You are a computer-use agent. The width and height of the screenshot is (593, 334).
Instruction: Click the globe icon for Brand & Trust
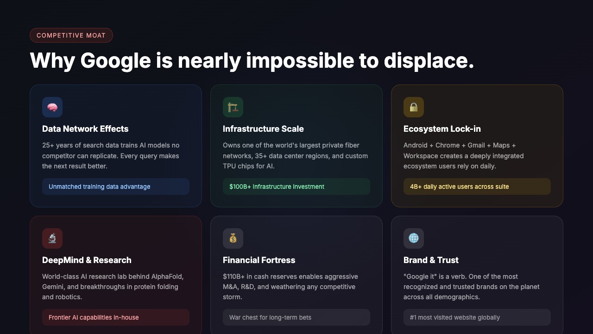pos(414,238)
